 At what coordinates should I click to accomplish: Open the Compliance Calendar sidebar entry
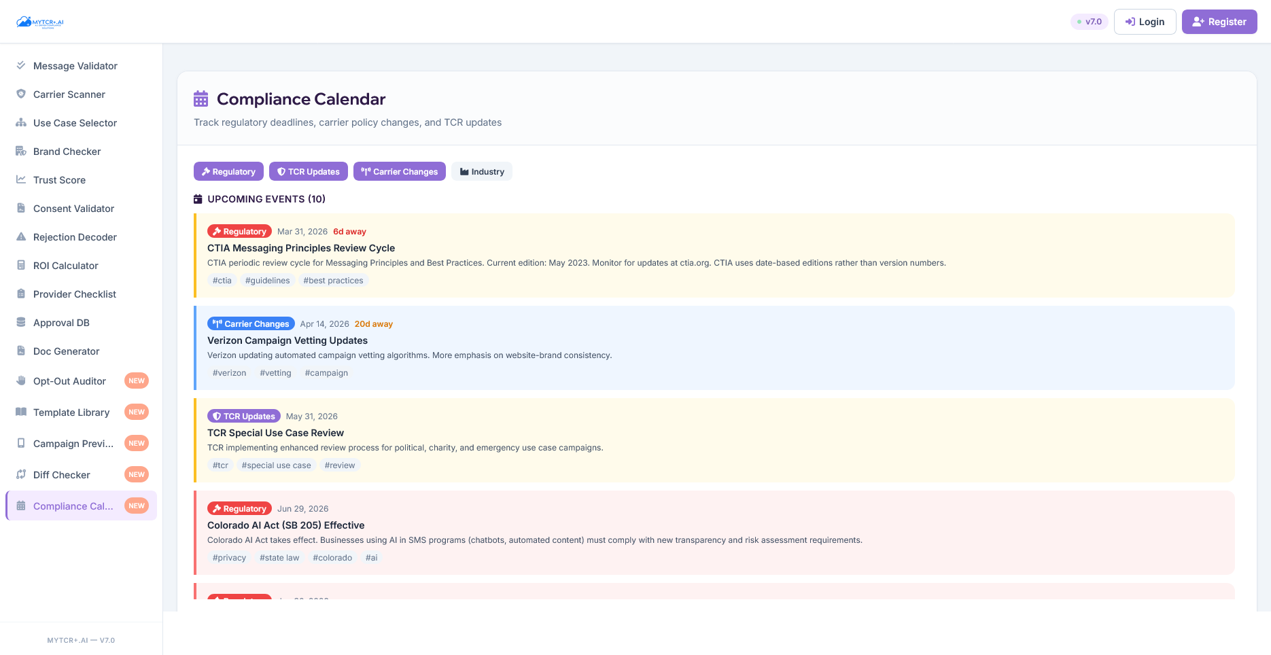click(73, 506)
